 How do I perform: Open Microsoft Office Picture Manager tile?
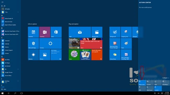click(x=115, y=43)
